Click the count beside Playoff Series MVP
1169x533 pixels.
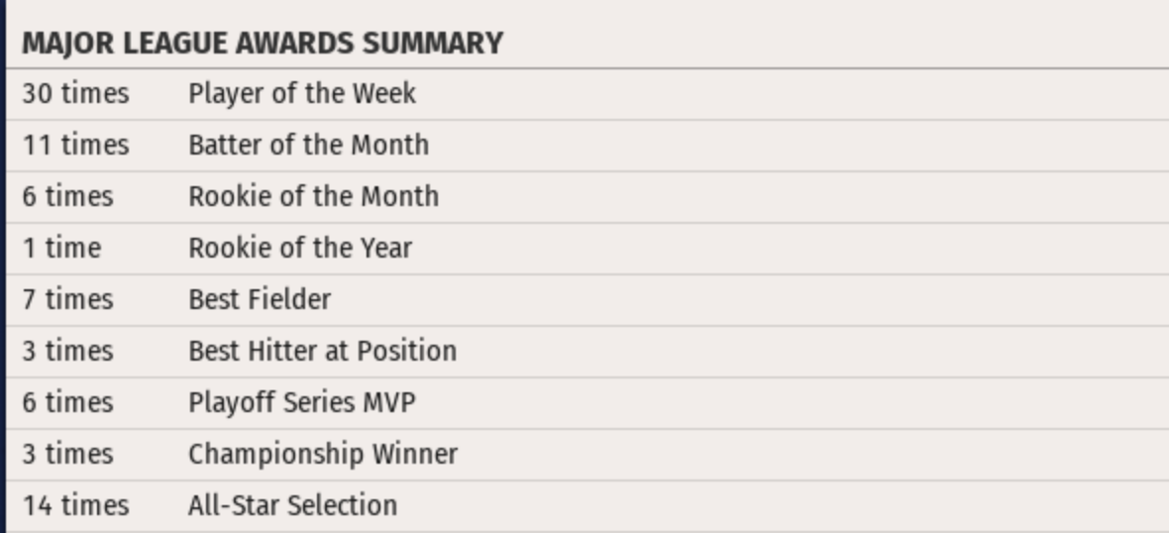(67, 402)
